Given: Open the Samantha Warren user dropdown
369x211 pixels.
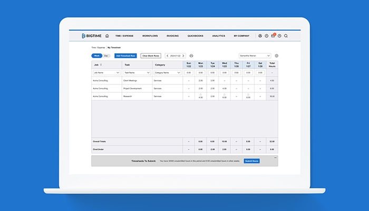Looking at the screenshot, I should [x=255, y=56].
